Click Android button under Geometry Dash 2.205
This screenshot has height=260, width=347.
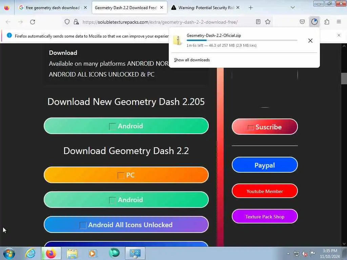click(126, 126)
